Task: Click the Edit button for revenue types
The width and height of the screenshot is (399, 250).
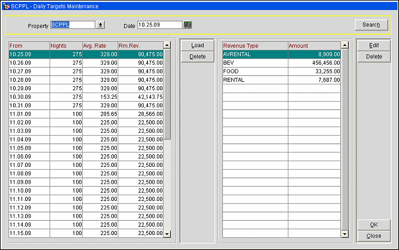Action: pos(374,45)
